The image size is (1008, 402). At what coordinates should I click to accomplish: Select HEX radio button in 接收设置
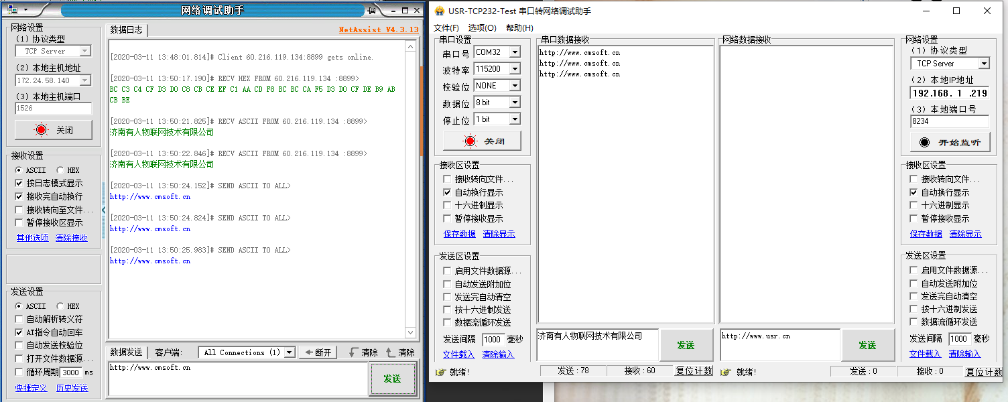[x=60, y=170]
